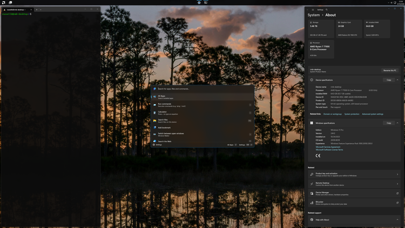This screenshot has width=405, height=228.
Task: Click the Device Manager icon
Action: tap(312, 193)
